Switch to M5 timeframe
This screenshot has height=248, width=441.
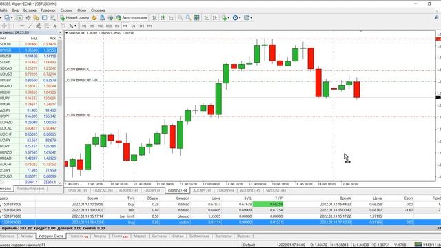click(x=92, y=26)
